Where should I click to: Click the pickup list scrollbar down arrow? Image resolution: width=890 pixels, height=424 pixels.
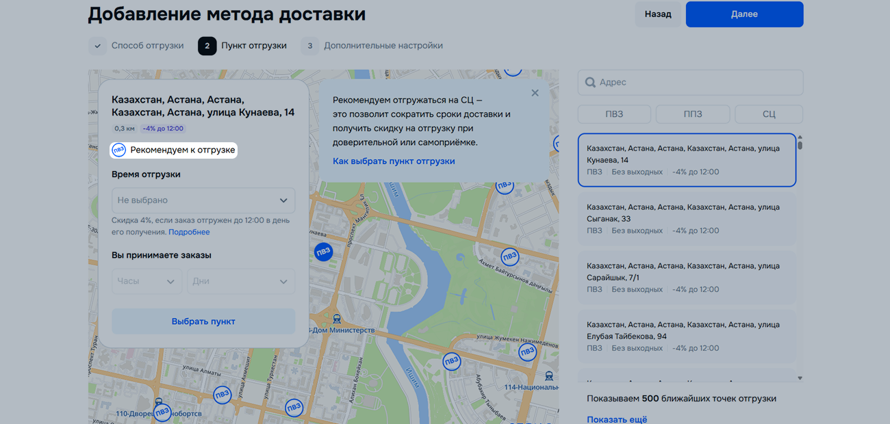tap(800, 378)
